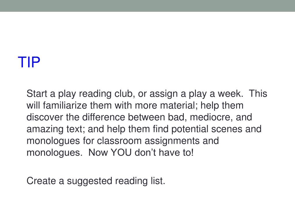The height and width of the screenshot is (221, 295).
Task: Click the words "amazing text"
Action: (54, 129)
